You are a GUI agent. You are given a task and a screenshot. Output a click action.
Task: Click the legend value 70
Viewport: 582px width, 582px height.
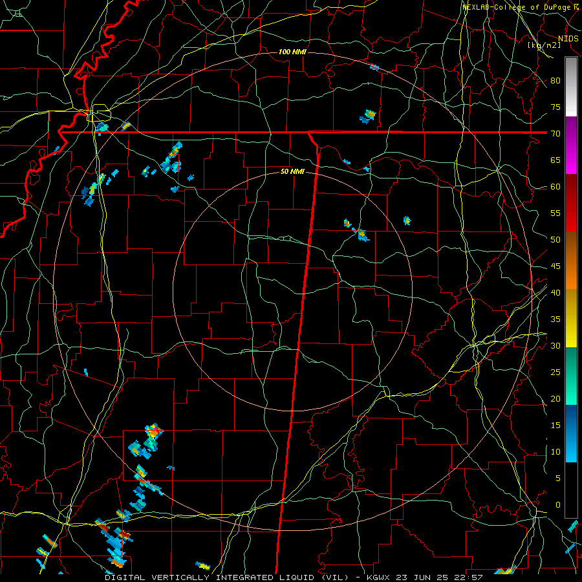[555, 134]
